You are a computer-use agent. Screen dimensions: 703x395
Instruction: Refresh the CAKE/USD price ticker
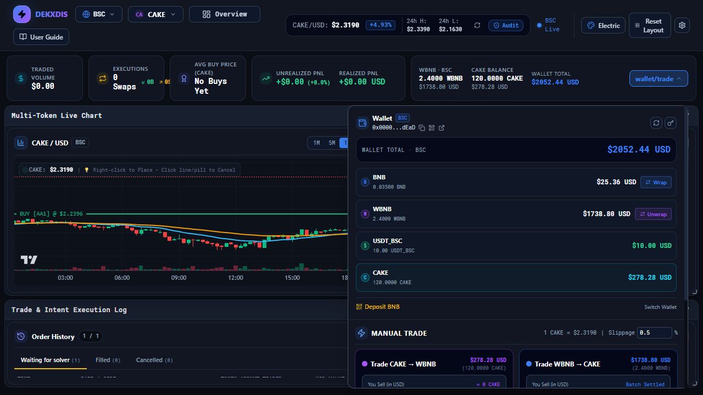pyautogui.click(x=477, y=25)
